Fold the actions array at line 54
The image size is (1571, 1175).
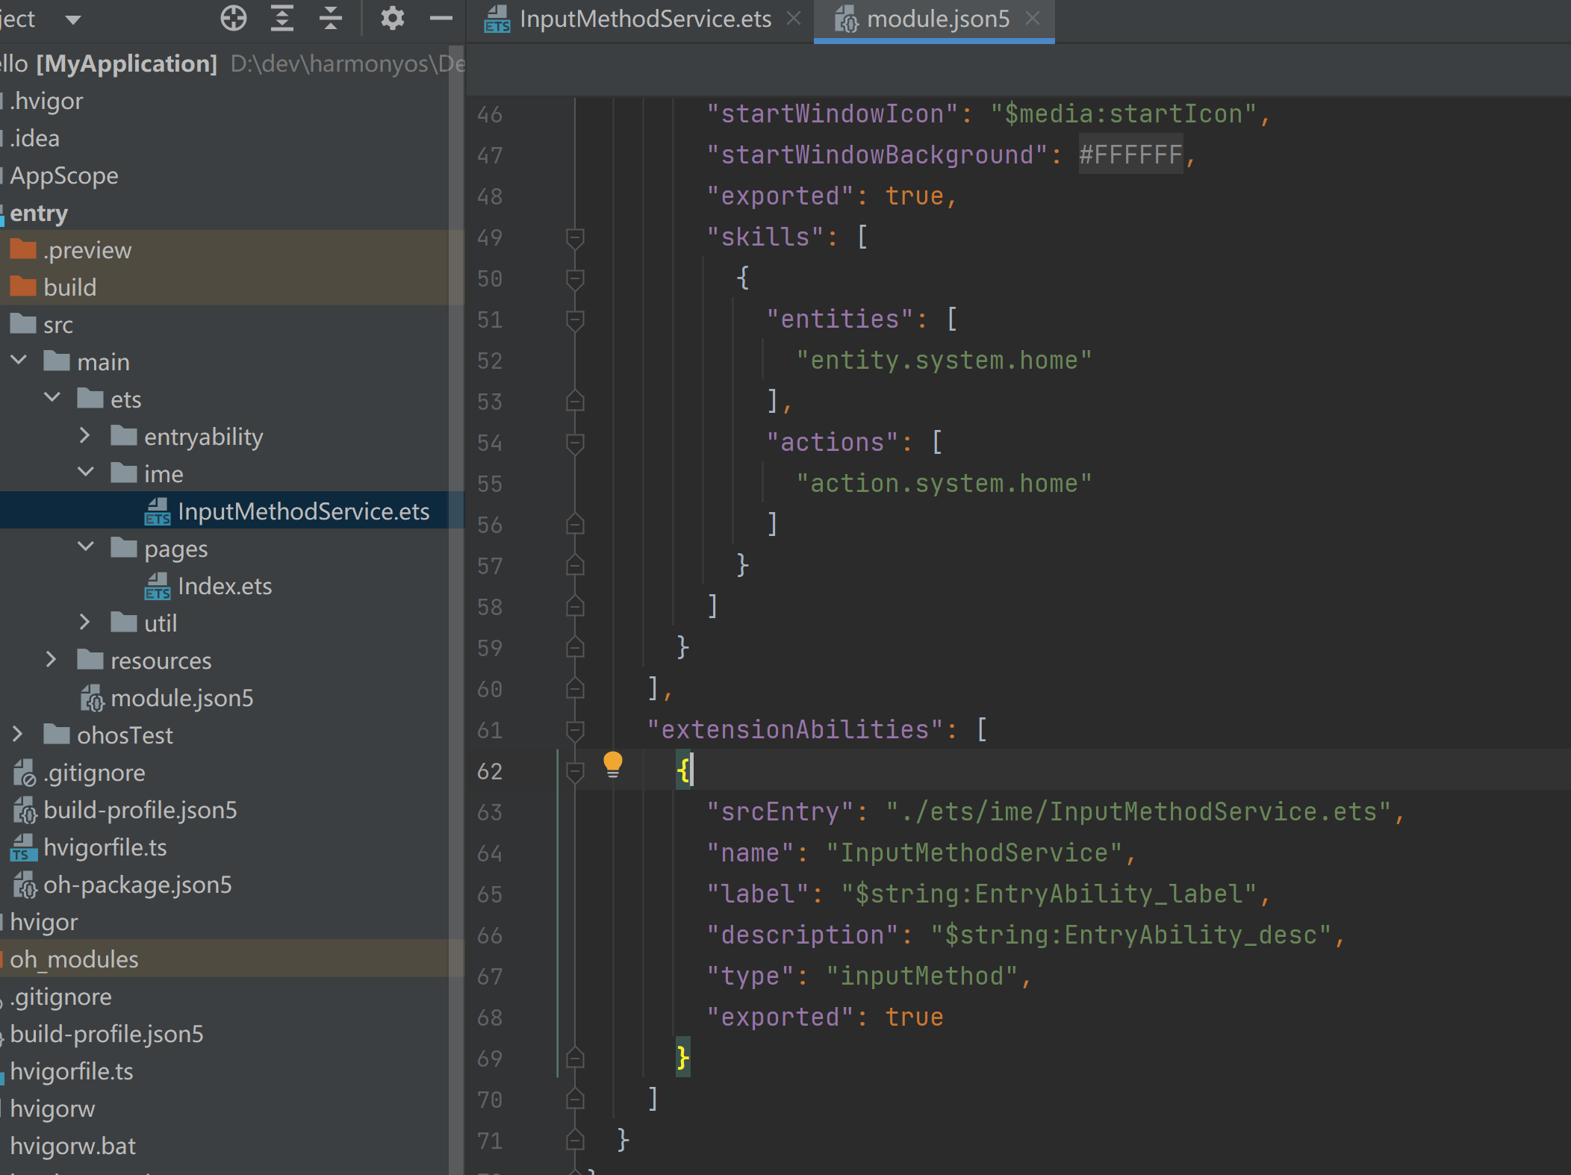574,443
